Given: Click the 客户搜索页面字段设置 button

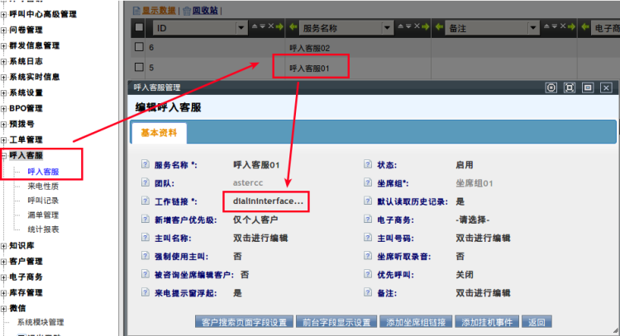Looking at the screenshot, I should pyautogui.click(x=243, y=322).
